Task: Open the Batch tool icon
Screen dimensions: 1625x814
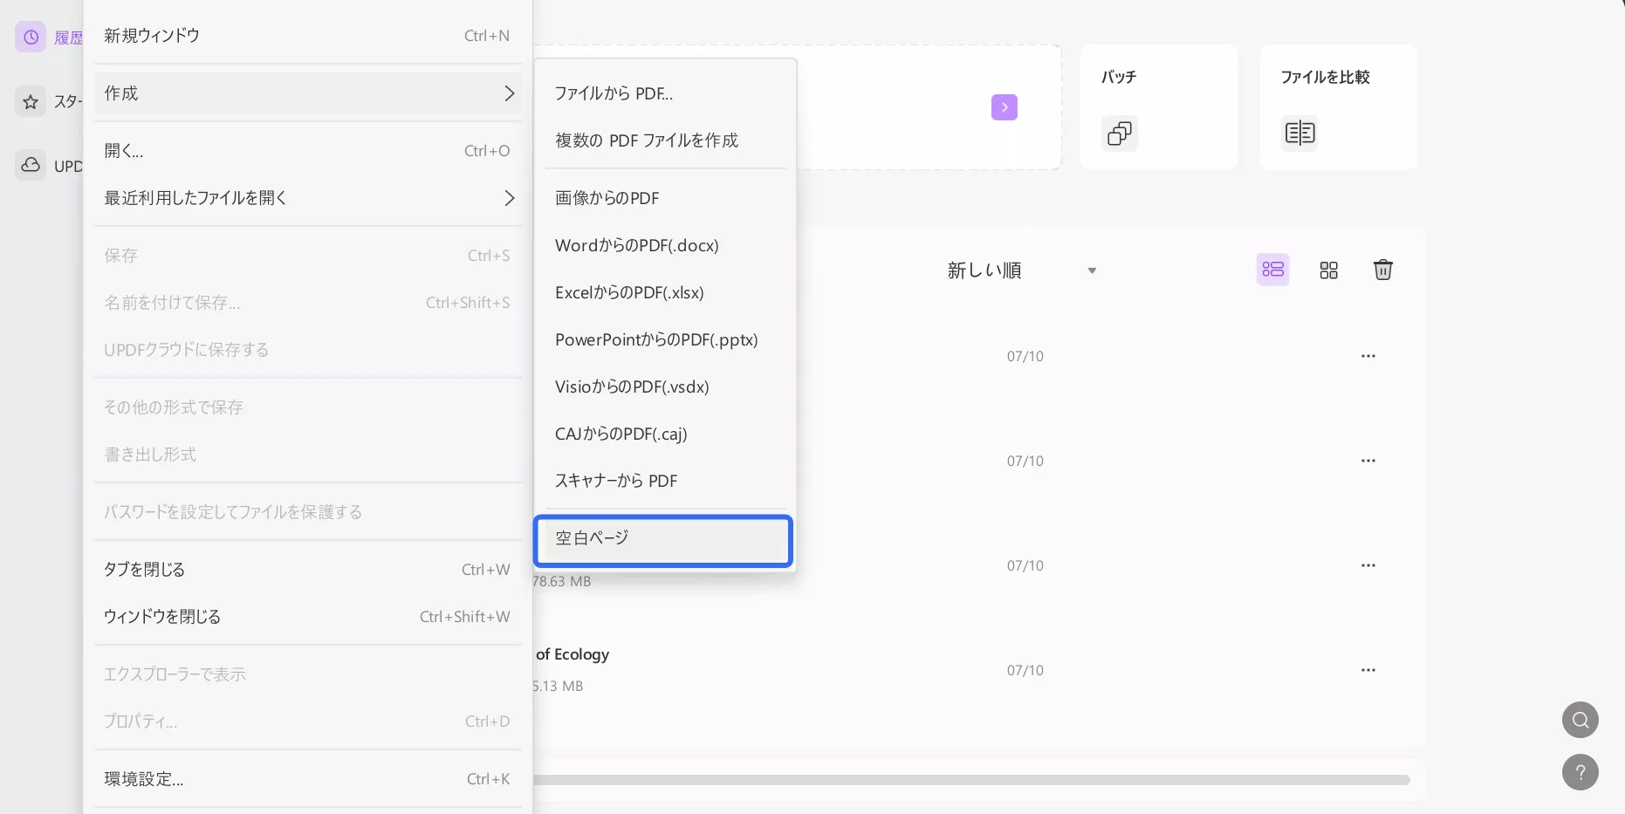Action: coord(1120,133)
